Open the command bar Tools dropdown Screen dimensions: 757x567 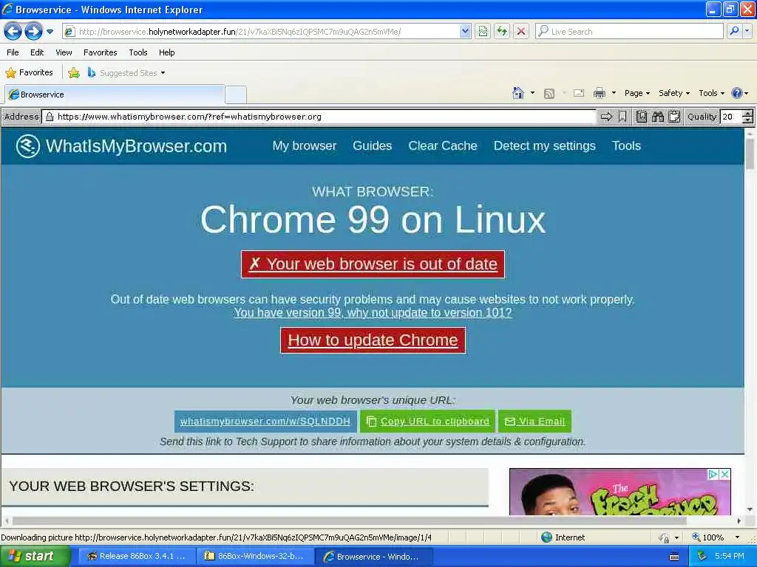[711, 93]
